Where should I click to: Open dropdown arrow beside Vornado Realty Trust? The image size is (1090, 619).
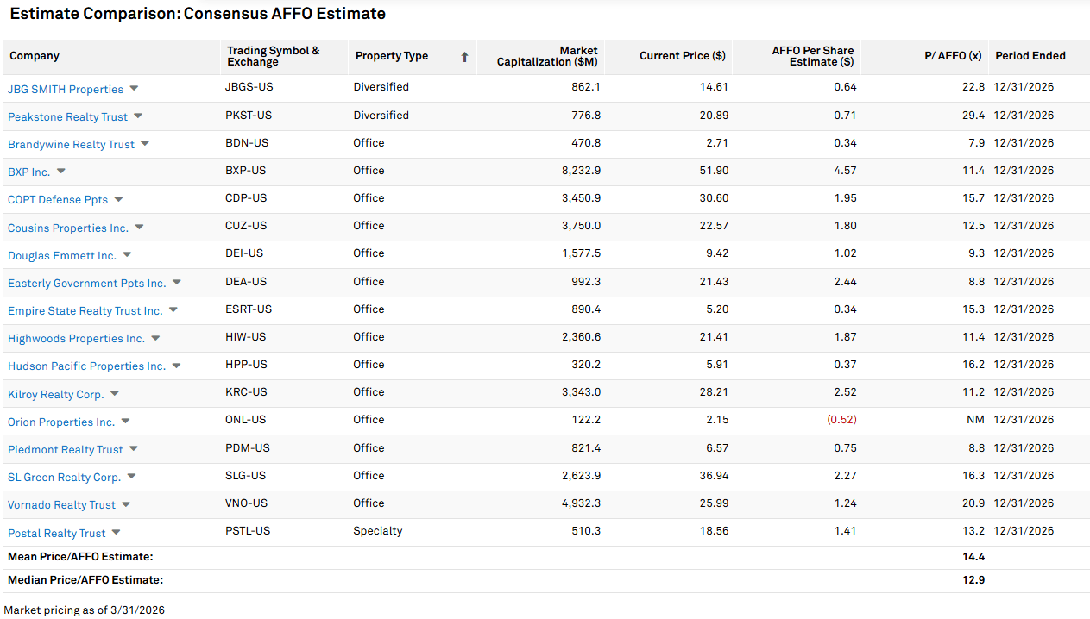pos(126,504)
